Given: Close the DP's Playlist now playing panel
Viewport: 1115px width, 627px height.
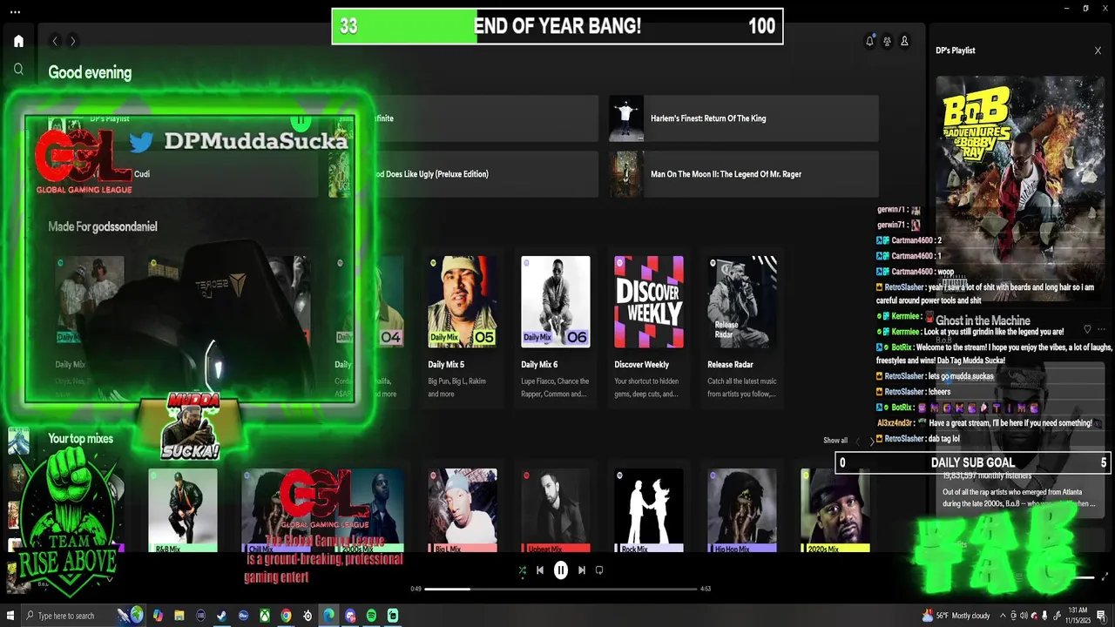Looking at the screenshot, I should [x=1098, y=51].
